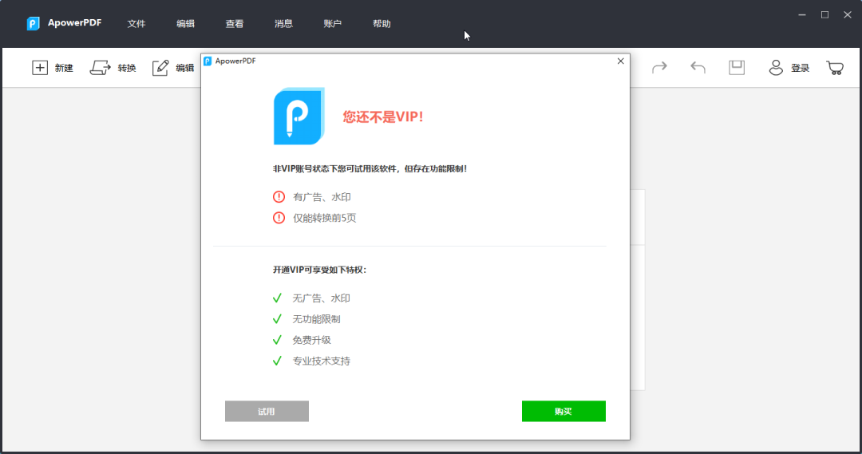
Task: Open the 编辑 menu in menu bar
Action: pos(185,24)
